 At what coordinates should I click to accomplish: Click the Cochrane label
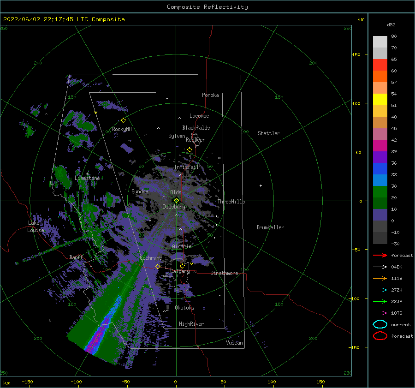tap(151, 258)
